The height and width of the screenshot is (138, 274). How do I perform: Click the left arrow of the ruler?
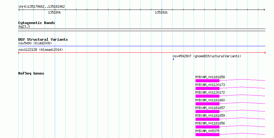coord(19,10)
